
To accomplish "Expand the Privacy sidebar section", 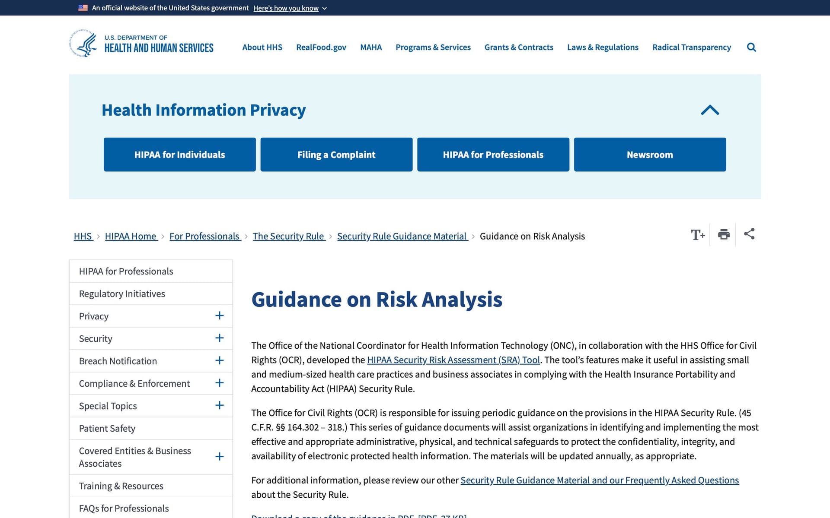I will point(220,316).
